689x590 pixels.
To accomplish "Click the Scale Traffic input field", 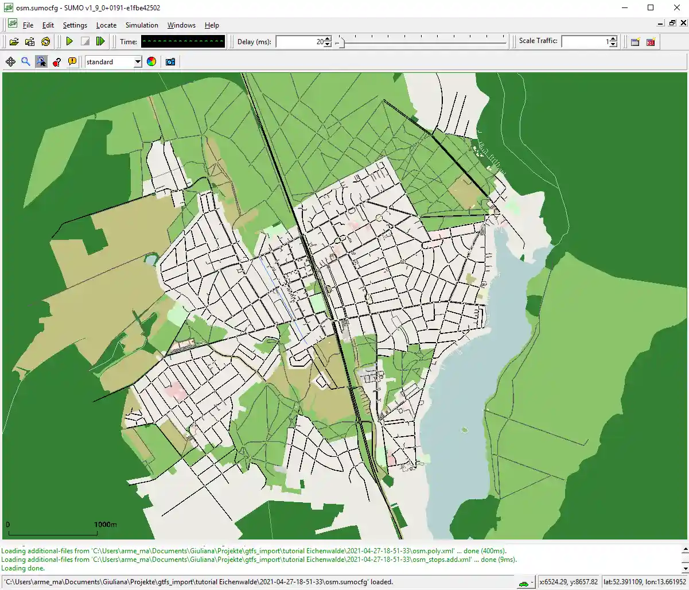I will coord(584,41).
